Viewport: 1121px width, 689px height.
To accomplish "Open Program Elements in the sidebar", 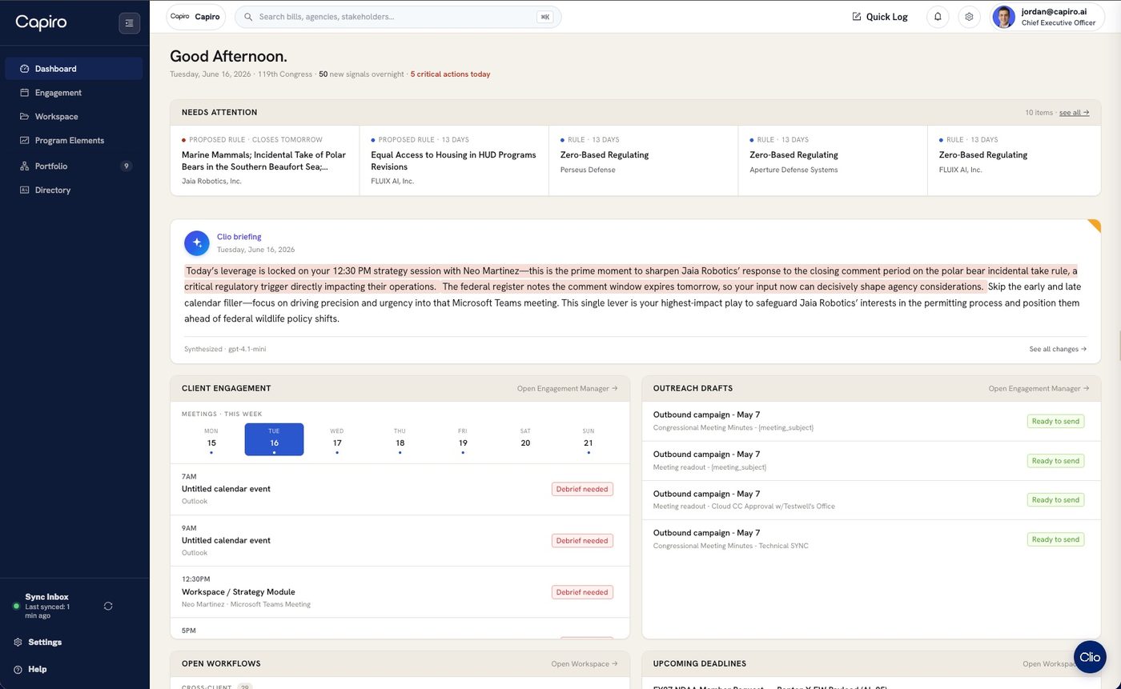I will click(74, 141).
